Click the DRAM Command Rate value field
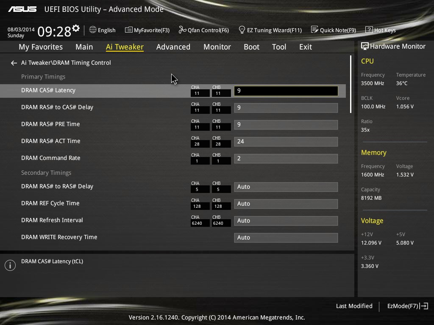This screenshot has width=434, height=325. pos(286,158)
